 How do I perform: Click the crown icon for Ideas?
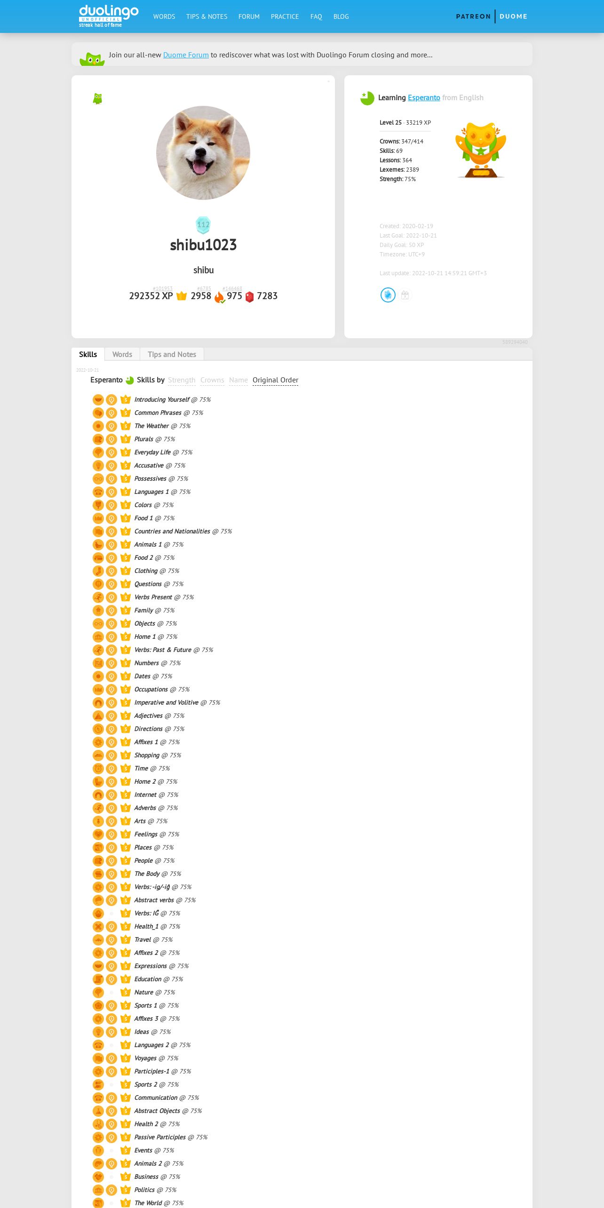126,1032
